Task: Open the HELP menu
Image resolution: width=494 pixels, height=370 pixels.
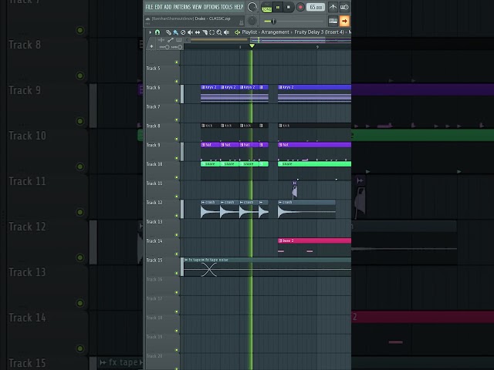Action: click(x=239, y=7)
